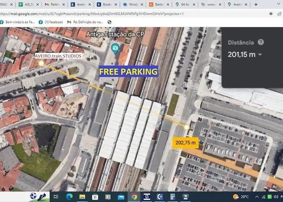The height and width of the screenshot is (202, 283).
Task: Open File Explorer from the taskbar
Action: click(x=82, y=197)
